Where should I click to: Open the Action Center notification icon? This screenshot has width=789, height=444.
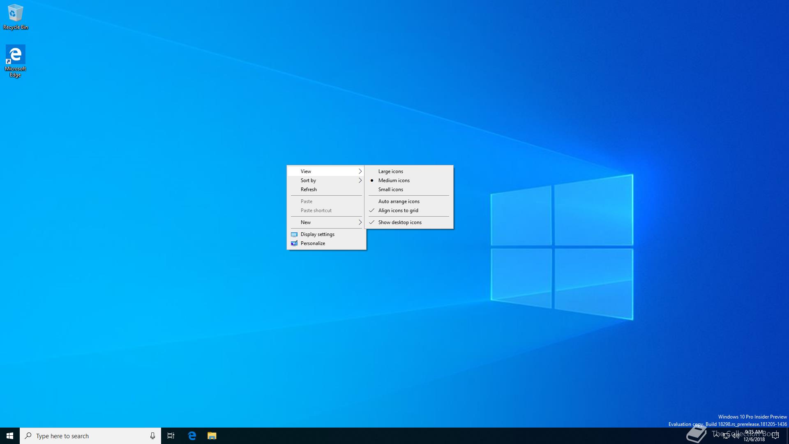(x=775, y=436)
